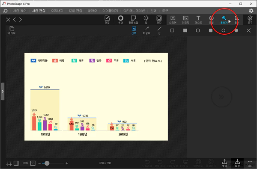Viewport: 257px width, 169px height.
Task: Switch to GIF 애니메이션 tab
Action: [x=134, y=11]
